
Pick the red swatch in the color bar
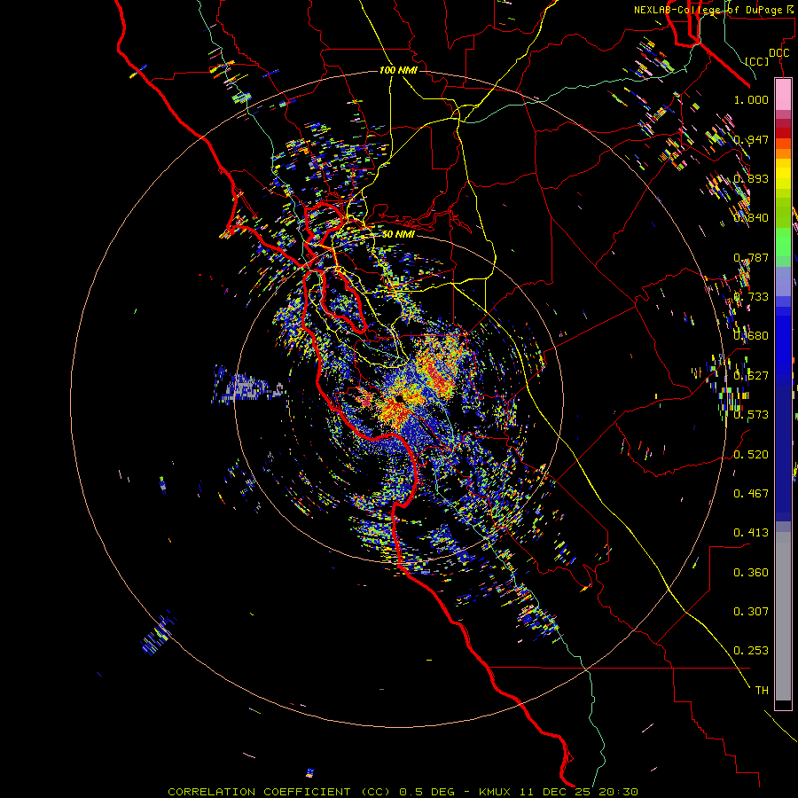click(x=783, y=132)
